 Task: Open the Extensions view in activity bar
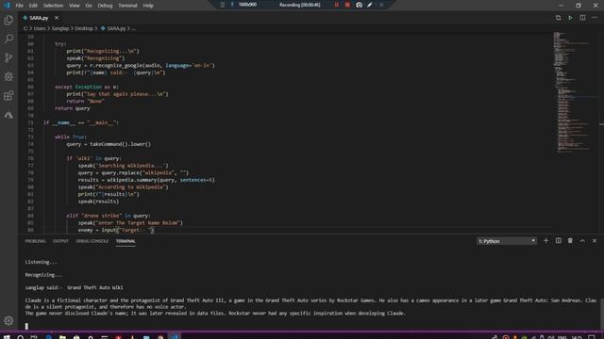(8, 95)
